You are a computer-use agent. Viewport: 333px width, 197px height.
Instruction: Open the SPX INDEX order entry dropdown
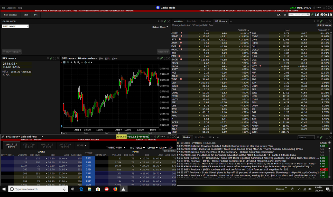pos(15,26)
